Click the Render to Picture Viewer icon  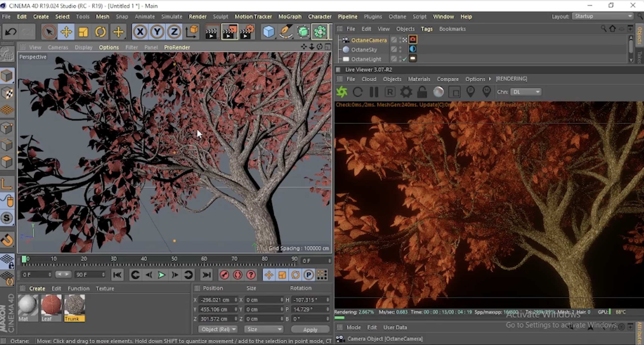pos(229,31)
